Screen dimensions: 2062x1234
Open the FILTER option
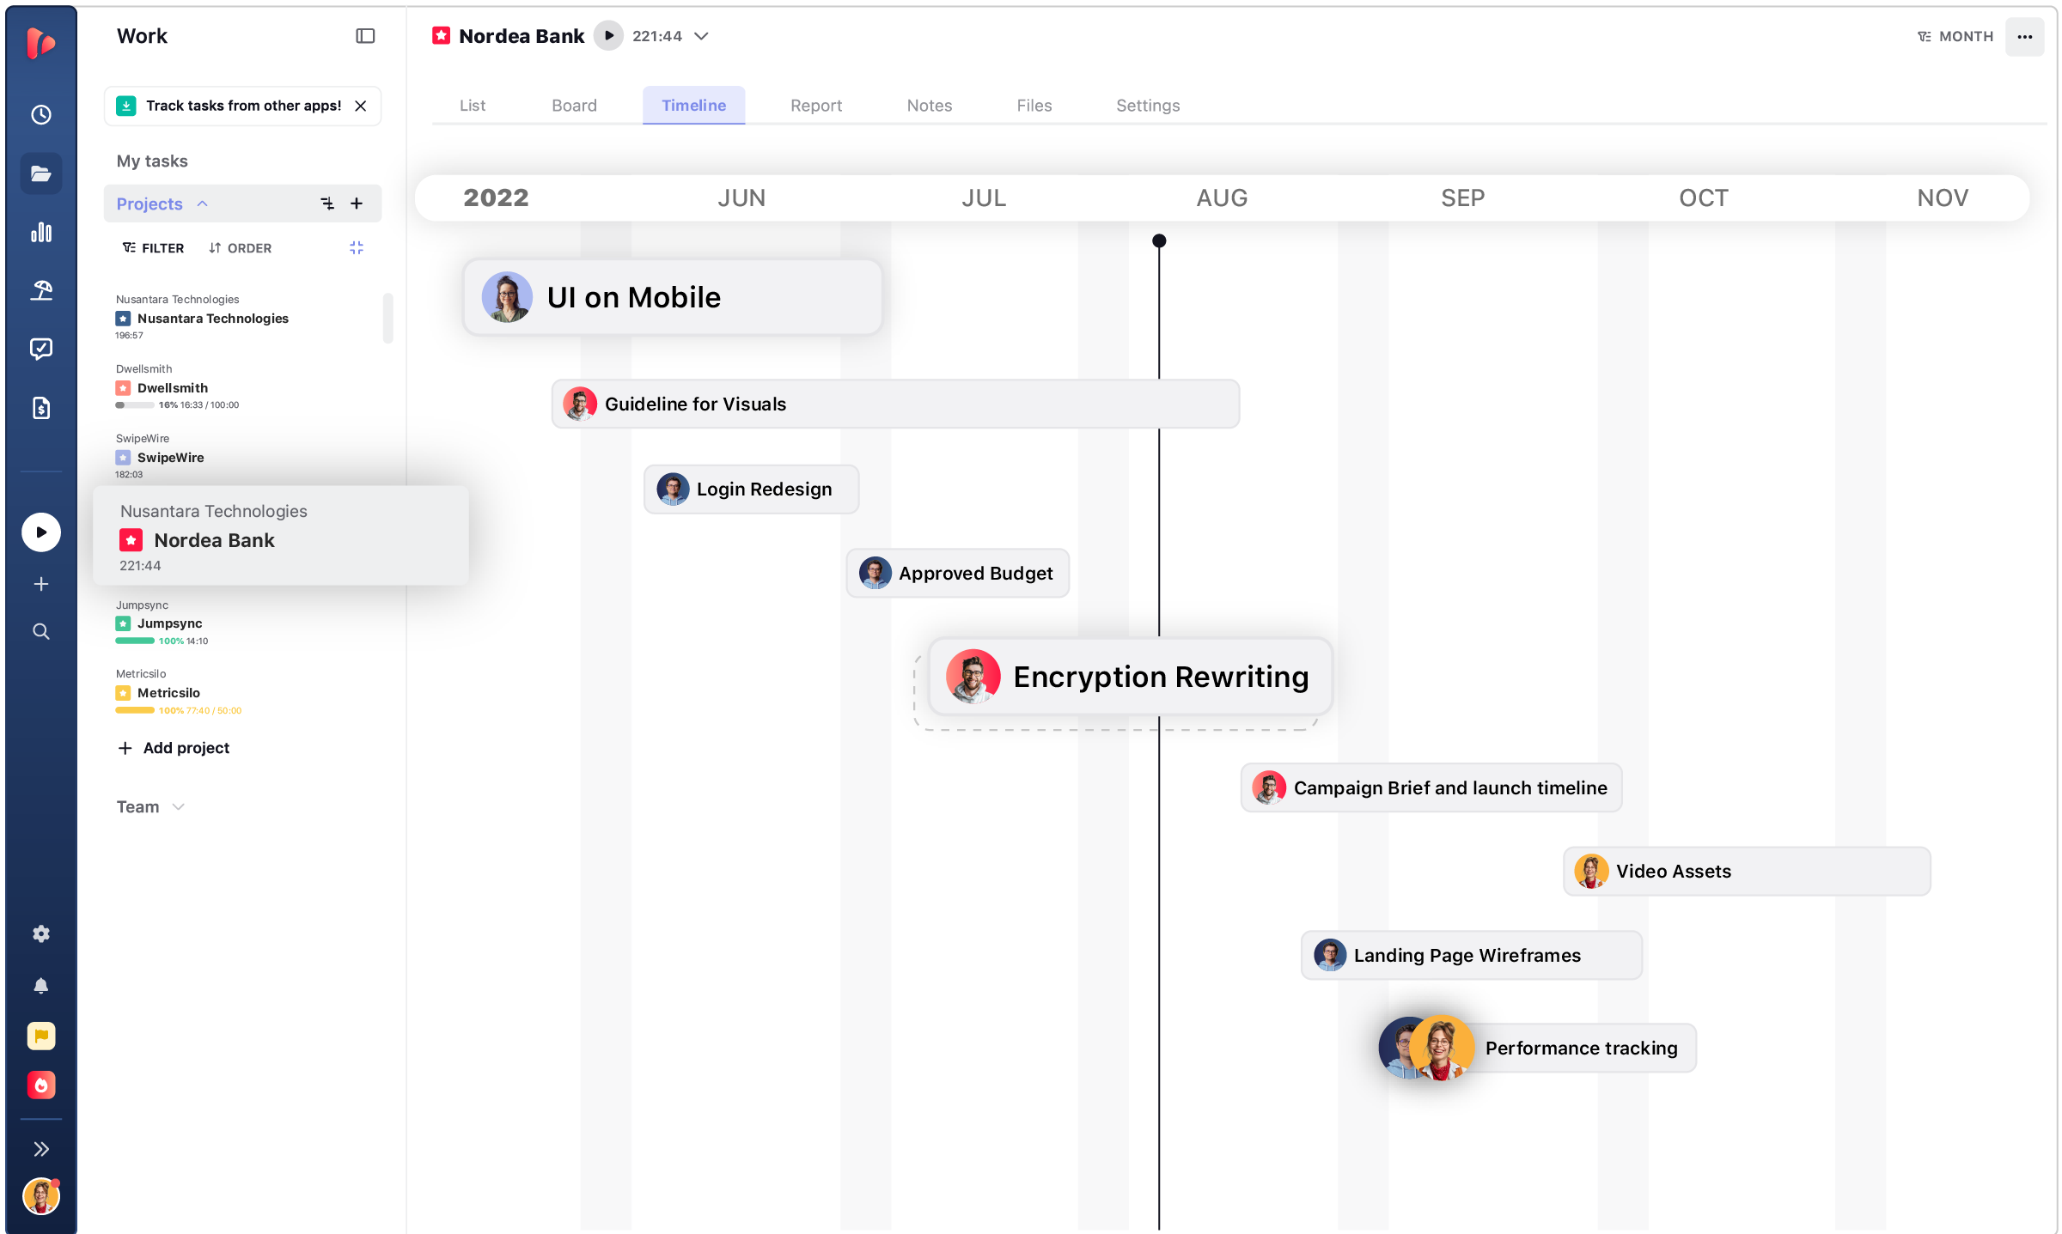[153, 248]
